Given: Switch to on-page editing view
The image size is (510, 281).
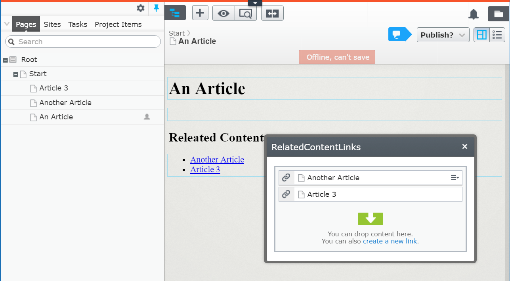Looking at the screenshot, I should click(482, 35).
